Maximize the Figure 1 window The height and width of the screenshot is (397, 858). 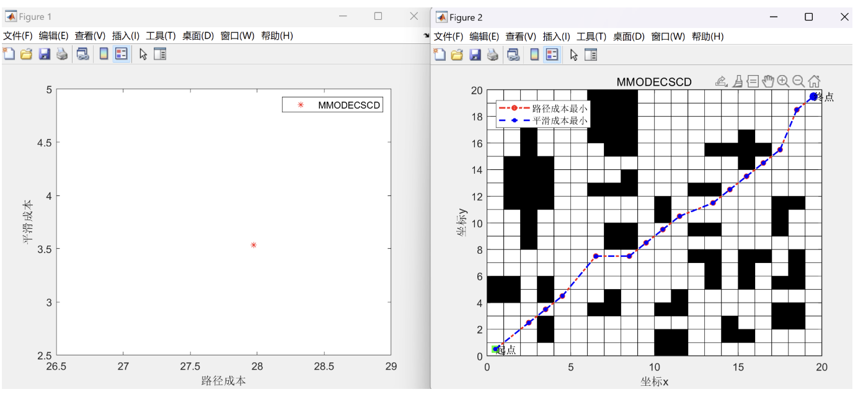click(378, 17)
